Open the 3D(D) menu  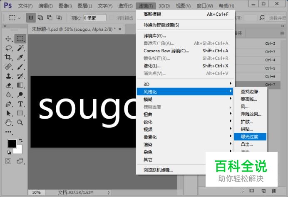tap(164, 6)
